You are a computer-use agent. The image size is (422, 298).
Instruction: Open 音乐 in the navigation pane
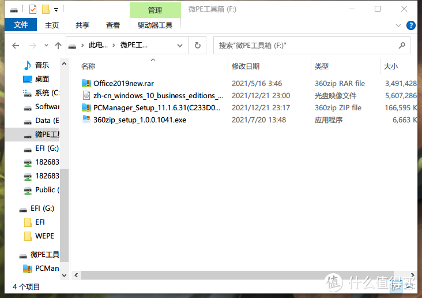pyautogui.click(x=42, y=65)
